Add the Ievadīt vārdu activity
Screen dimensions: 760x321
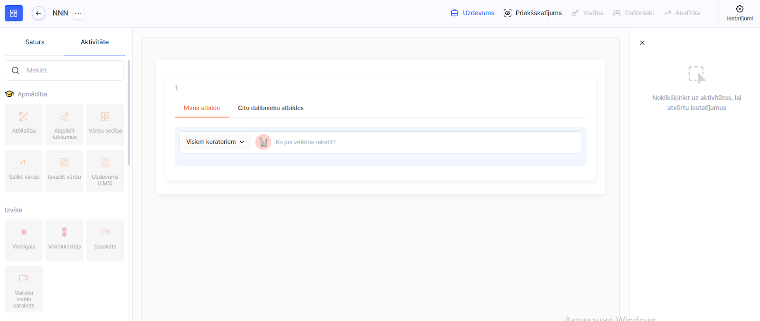click(65, 171)
